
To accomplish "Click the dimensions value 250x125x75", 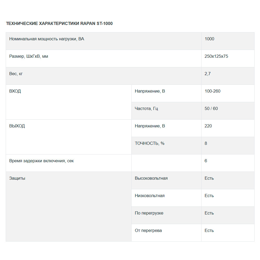I will click(216, 56).
